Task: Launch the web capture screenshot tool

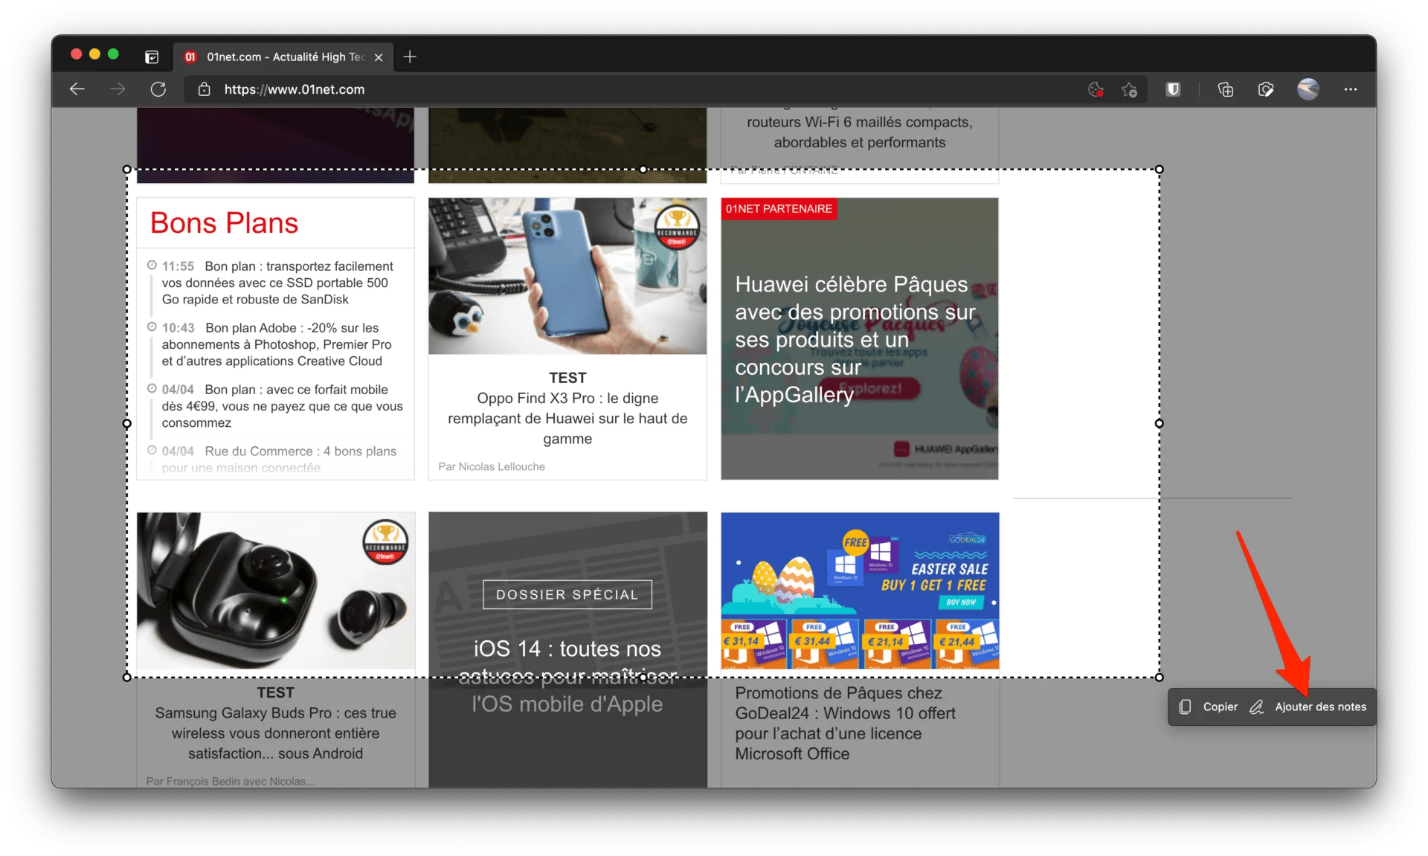Action: [x=1266, y=89]
